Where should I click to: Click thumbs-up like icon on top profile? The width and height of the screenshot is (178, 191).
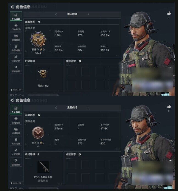169,13
